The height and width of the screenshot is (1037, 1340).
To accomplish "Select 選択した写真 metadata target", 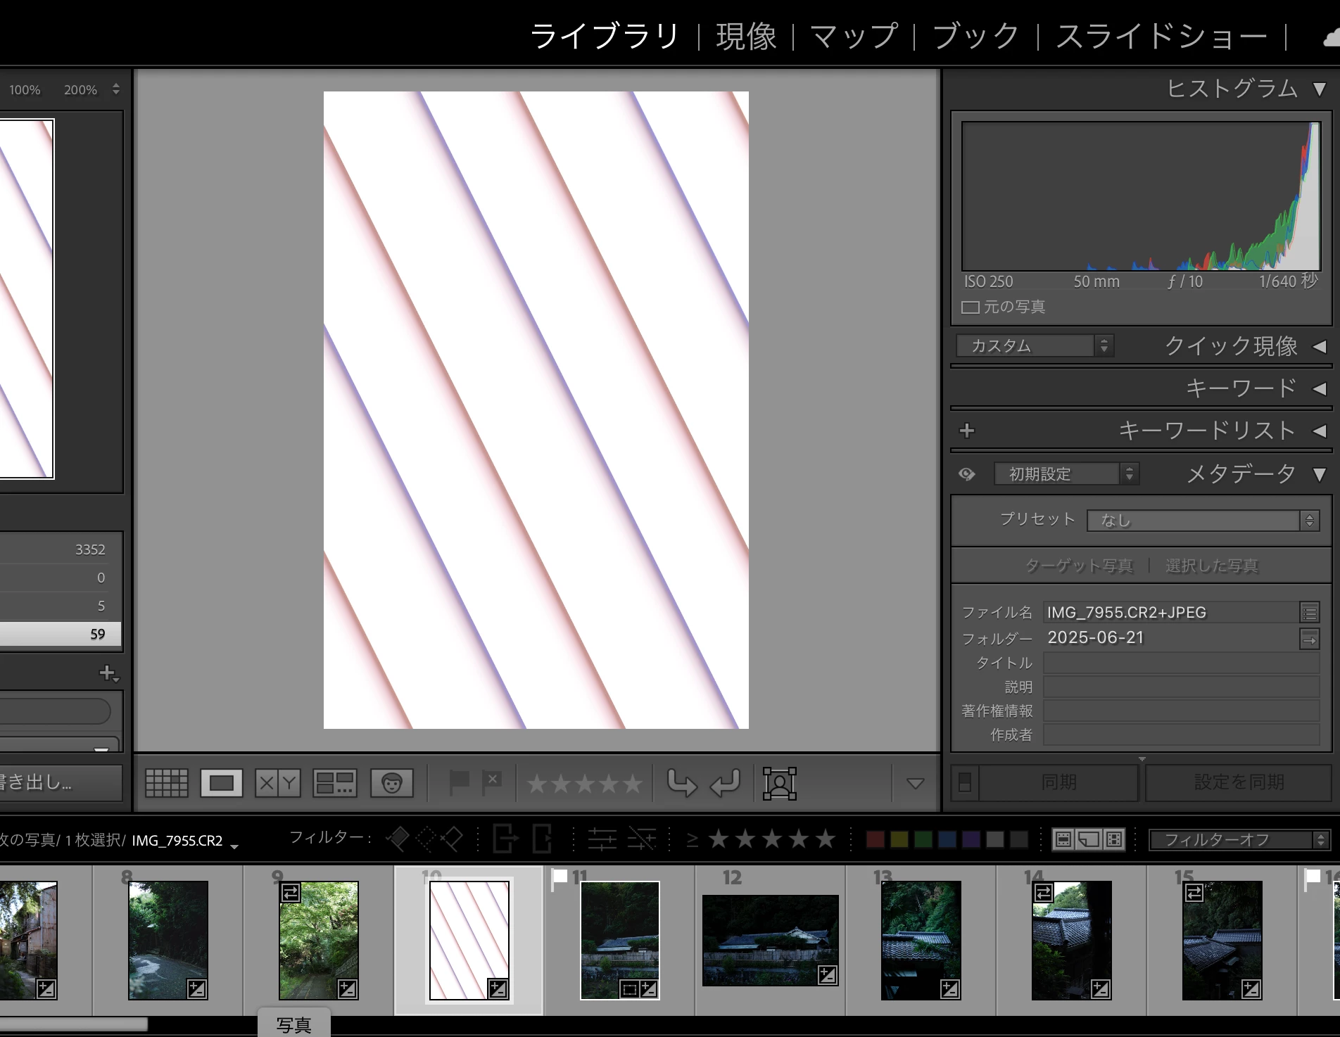I will (x=1212, y=566).
